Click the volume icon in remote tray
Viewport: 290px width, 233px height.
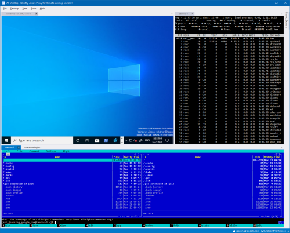(135, 140)
